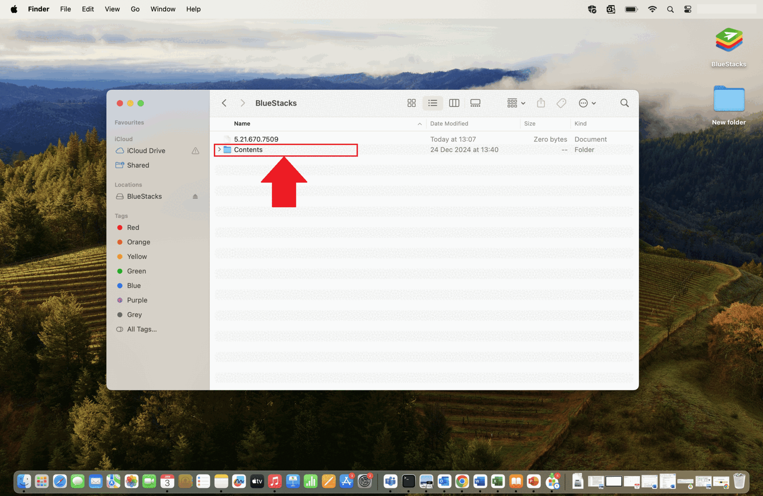Image resolution: width=763 pixels, height=496 pixels.
Task: Go back in Finder window
Action: click(x=224, y=103)
